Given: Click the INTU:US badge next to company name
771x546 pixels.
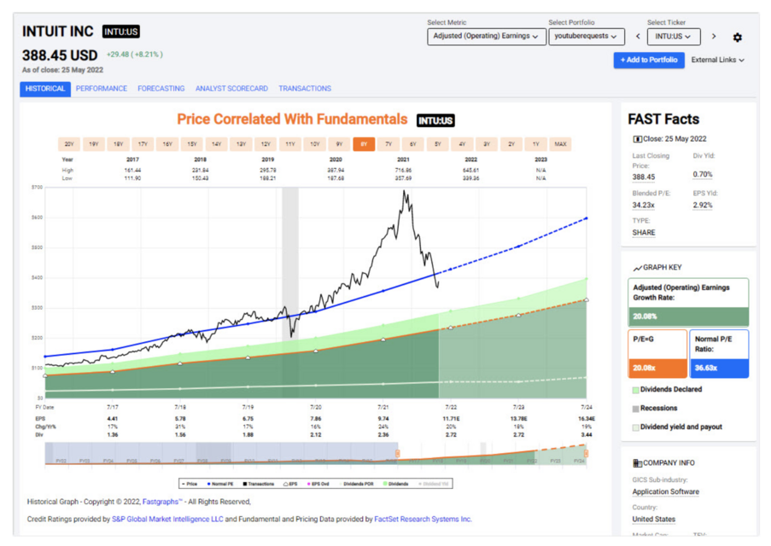Looking at the screenshot, I should (x=120, y=32).
